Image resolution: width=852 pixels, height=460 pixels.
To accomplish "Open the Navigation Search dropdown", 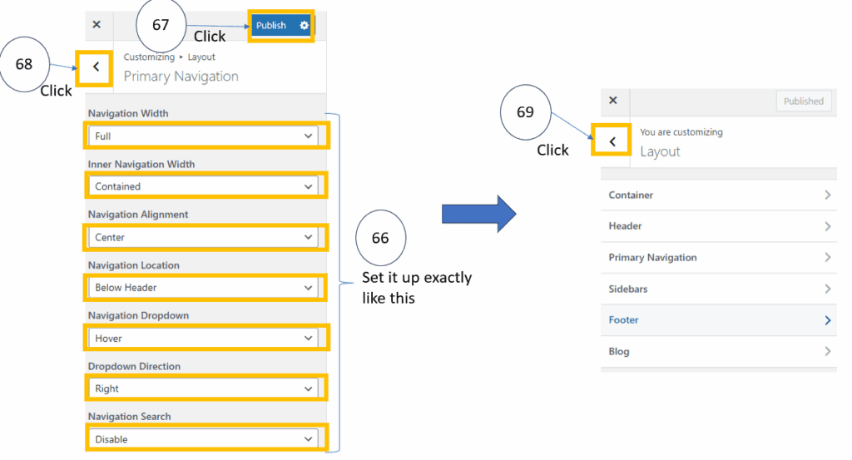I will tap(203, 439).
